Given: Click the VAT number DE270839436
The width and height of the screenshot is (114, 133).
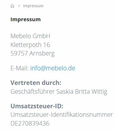Looking at the screenshot, I should click(x=30, y=123).
